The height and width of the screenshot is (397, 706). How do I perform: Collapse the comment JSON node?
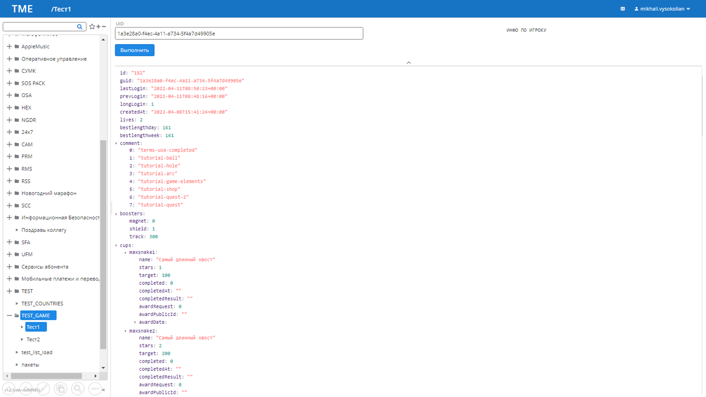(117, 143)
